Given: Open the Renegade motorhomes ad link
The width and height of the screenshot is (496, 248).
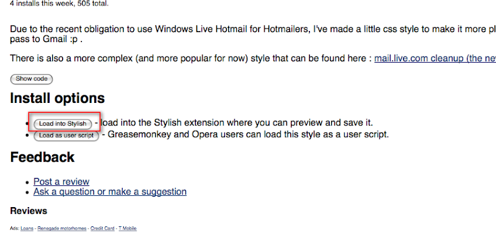Looking at the screenshot, I should pos(61,228).
